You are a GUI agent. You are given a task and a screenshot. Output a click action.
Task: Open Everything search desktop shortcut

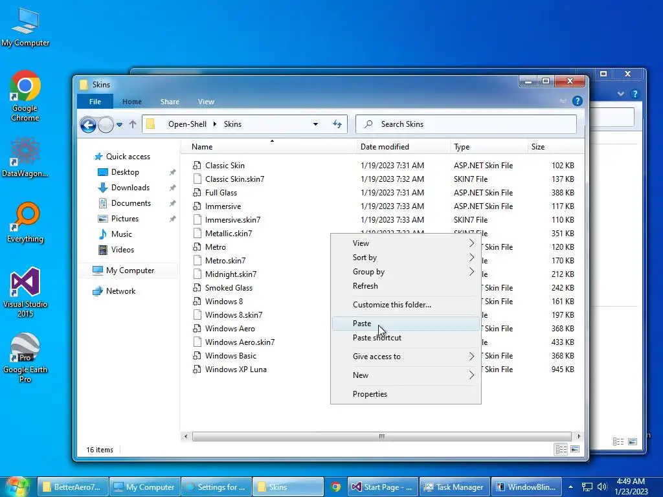(25, 223)
